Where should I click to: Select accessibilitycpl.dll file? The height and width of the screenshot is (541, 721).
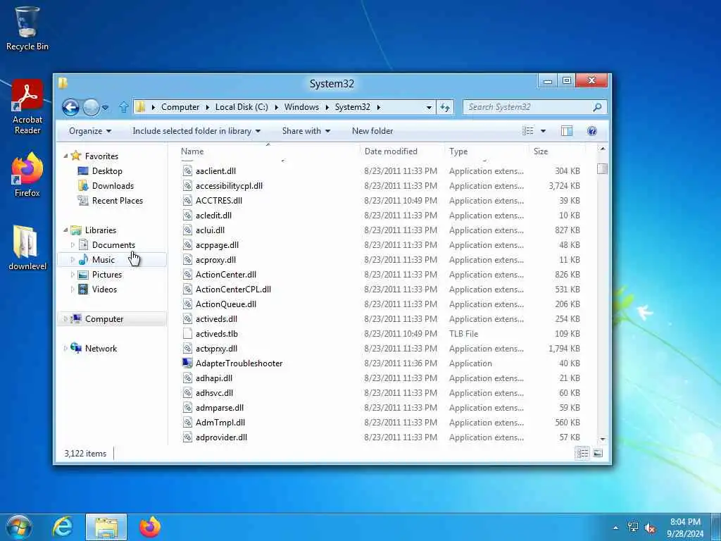click(x=229, y=186)
